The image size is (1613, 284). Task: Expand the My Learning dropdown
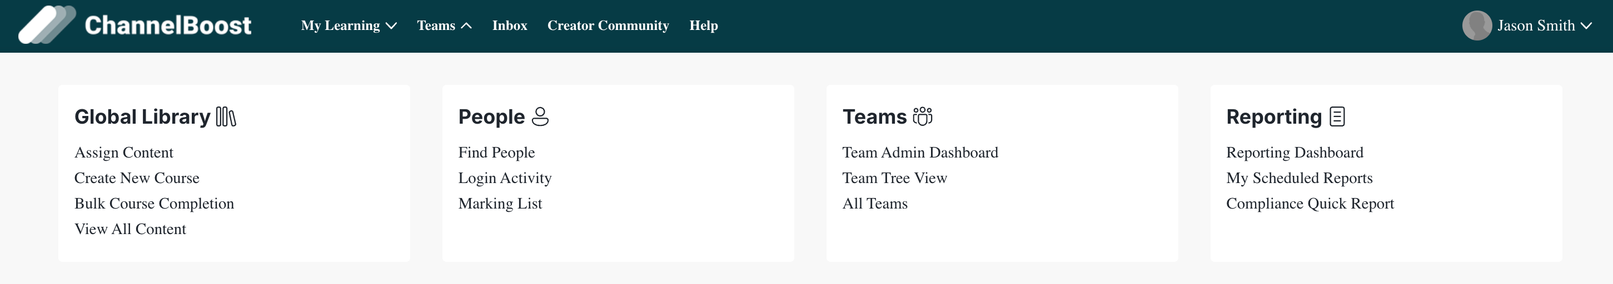click(348, 26)
